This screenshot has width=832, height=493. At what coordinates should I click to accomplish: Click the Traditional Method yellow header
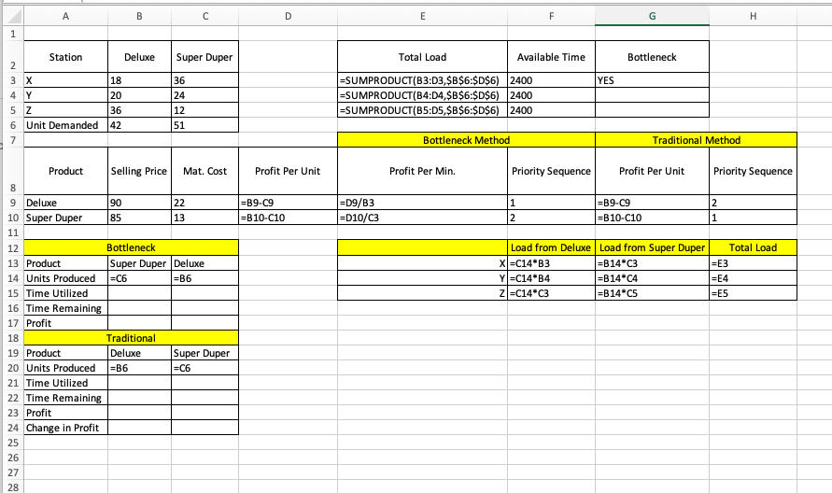(697, 140)
